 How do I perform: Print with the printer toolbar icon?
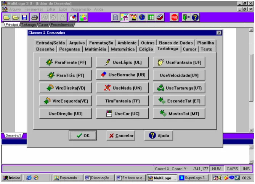34,17
